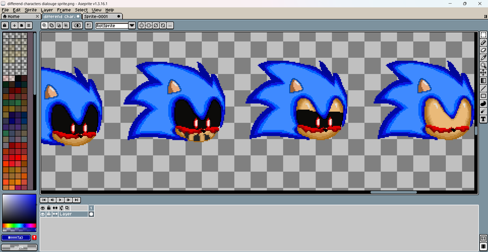Image resolution: width=488 pixels, height=252 pixels.
Task: Click the RotSprite combo box field
Action: click(112, 25)
